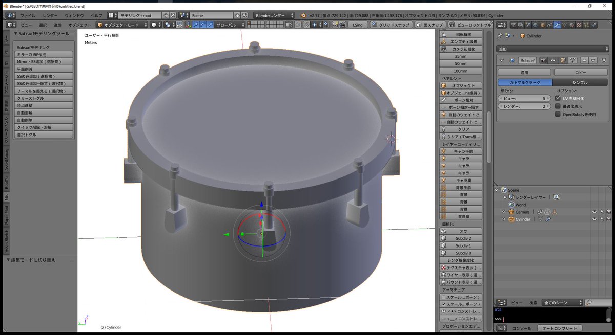Click the ミラーCUBE作成 button
The width and height of the screenshot is (615, 335).
tap(44, 54)
